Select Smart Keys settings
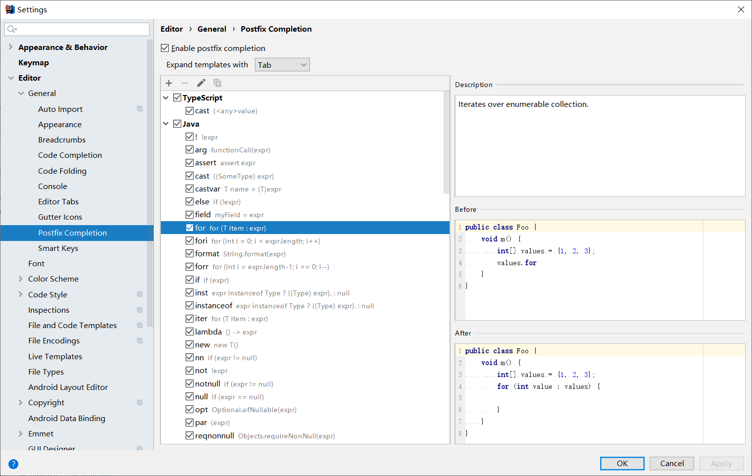The width and height of the screenshot is (752, 476). [x=58, y=248]
